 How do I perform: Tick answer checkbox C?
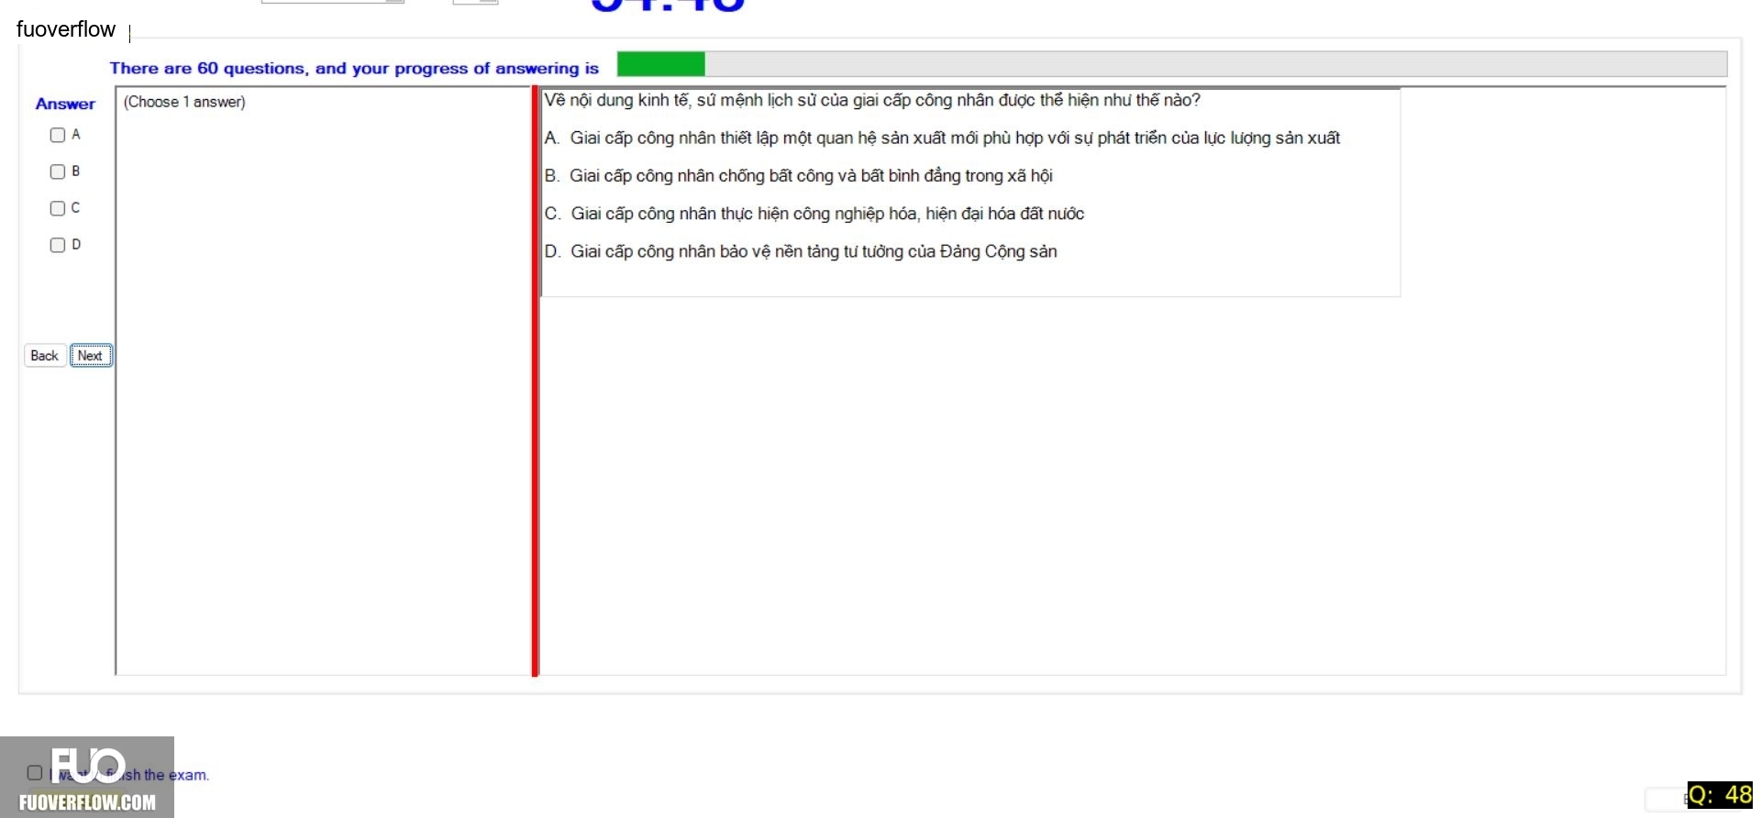(58, 208)
